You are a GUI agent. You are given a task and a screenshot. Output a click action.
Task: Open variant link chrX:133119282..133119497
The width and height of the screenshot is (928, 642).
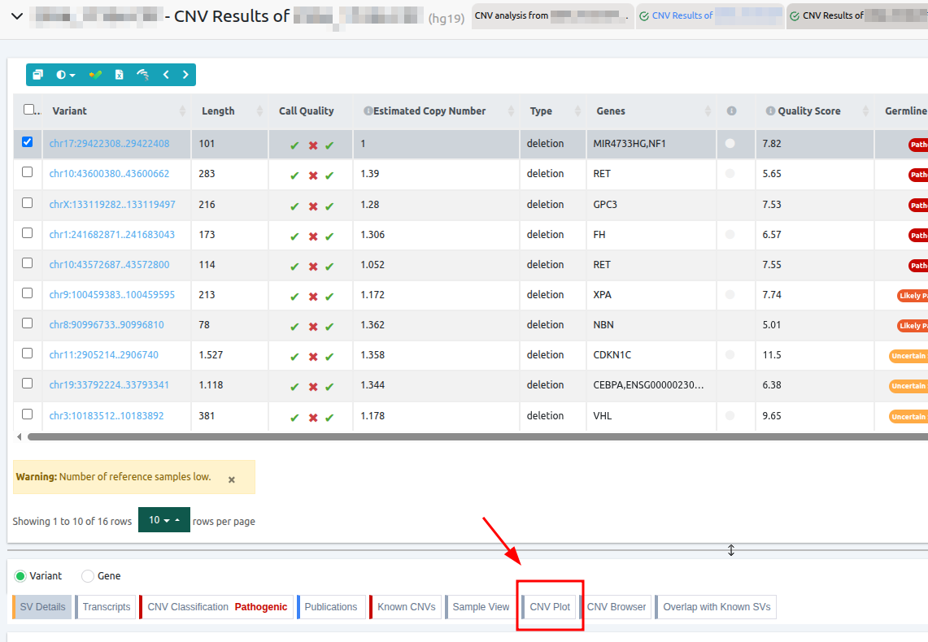tap(112, 204)
